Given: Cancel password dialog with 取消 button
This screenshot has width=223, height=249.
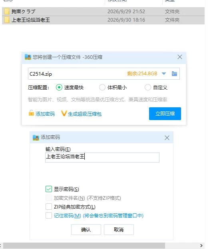Looking at the screenshot, I should tap(119, 229).
